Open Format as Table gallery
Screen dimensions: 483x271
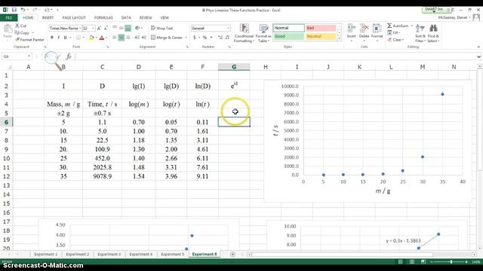263,33
